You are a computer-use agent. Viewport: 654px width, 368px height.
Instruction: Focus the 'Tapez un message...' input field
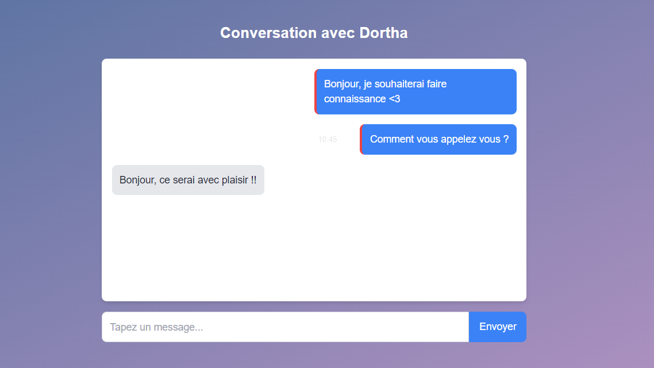pyautogui.click(x=285, y=327)
